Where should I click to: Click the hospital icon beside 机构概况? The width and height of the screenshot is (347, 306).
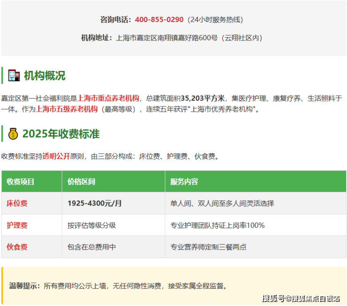pos(14,76)
